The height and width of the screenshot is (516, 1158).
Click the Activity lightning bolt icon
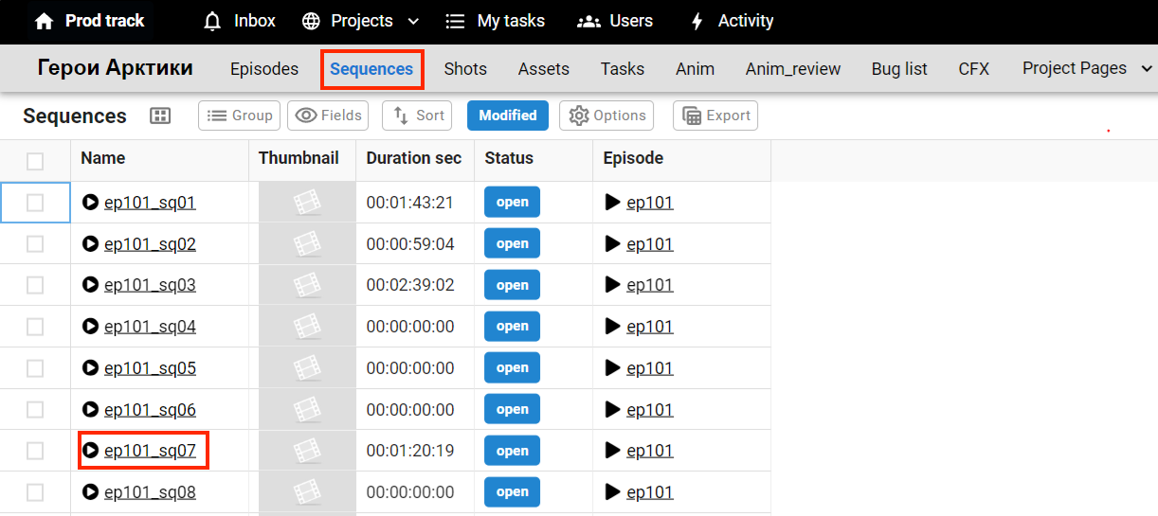[697, 21]
